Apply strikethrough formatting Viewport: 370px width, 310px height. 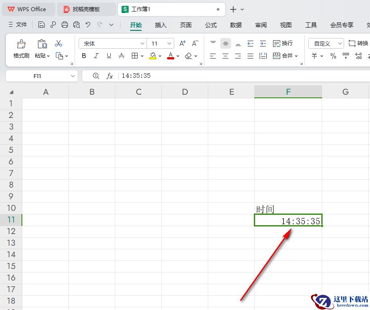pyautogui.click(x=122, y=56)
